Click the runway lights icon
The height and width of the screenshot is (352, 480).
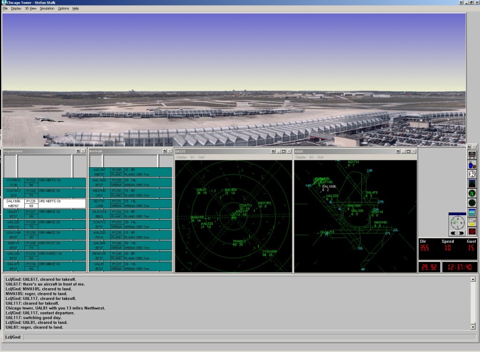(x=472, y=184)
